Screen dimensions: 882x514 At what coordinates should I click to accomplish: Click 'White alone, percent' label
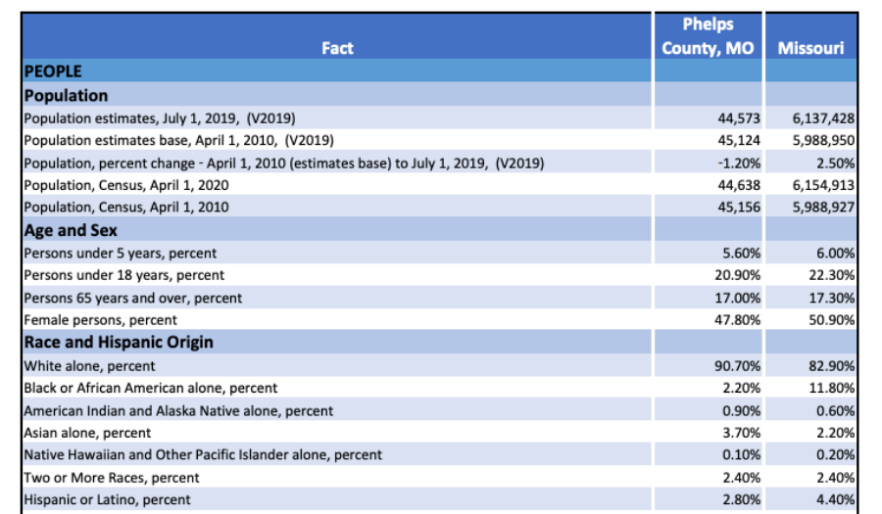(x=89, y=366)
